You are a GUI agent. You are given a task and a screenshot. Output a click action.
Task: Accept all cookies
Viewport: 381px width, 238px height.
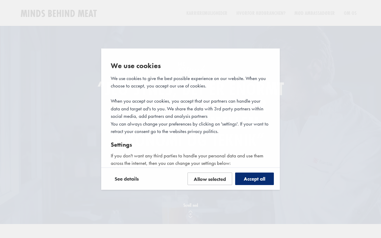254,179
